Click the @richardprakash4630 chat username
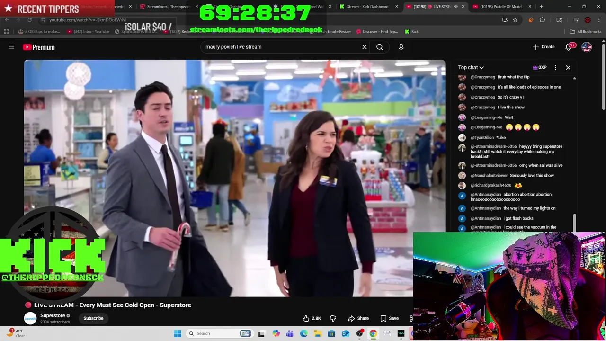 tap(491, 185)
